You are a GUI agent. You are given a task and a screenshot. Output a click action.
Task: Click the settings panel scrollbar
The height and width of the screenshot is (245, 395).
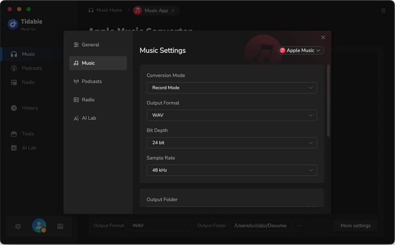click(x=328, y=100)
